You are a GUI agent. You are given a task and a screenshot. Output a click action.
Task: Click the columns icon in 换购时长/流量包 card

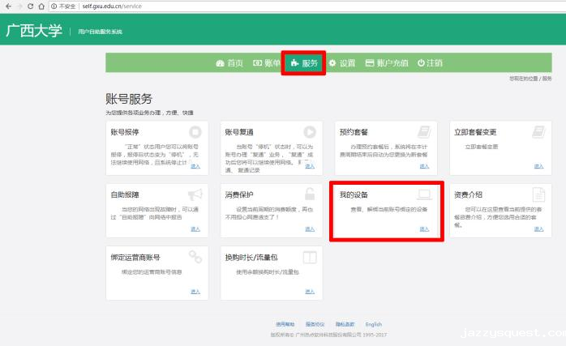[310, 257]
